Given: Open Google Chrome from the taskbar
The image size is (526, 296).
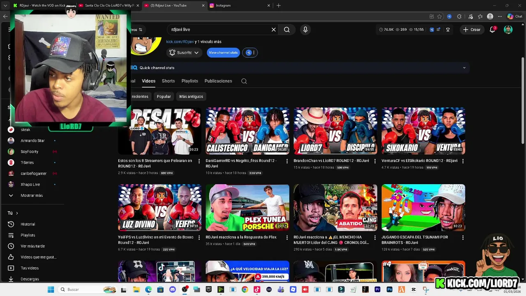Looking at the screenshot, I should click(245, 289).
